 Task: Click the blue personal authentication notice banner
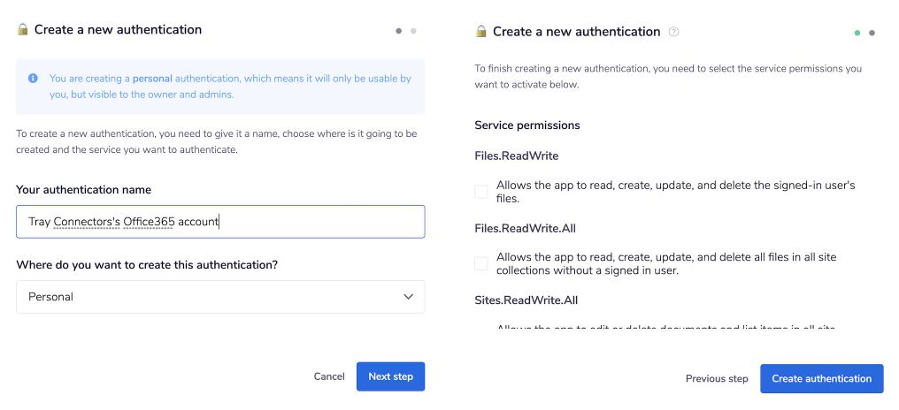(220, 86)
